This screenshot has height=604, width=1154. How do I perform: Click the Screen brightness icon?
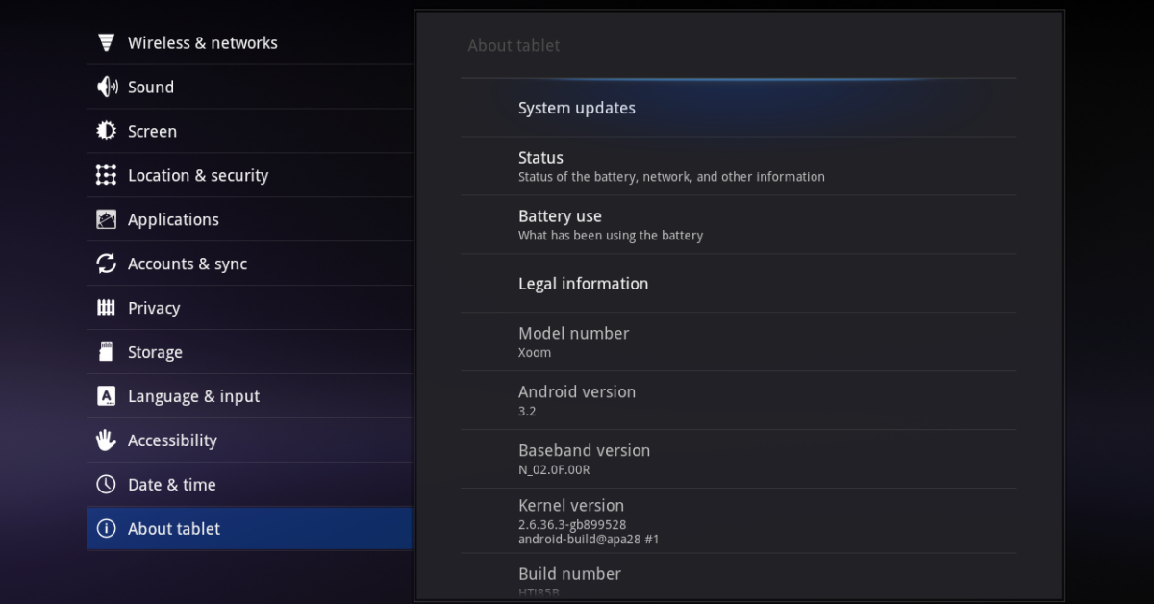[x=106, y=131]
